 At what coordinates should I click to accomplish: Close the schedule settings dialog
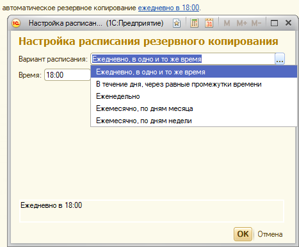pyautogui.click(x=288, y=23)
